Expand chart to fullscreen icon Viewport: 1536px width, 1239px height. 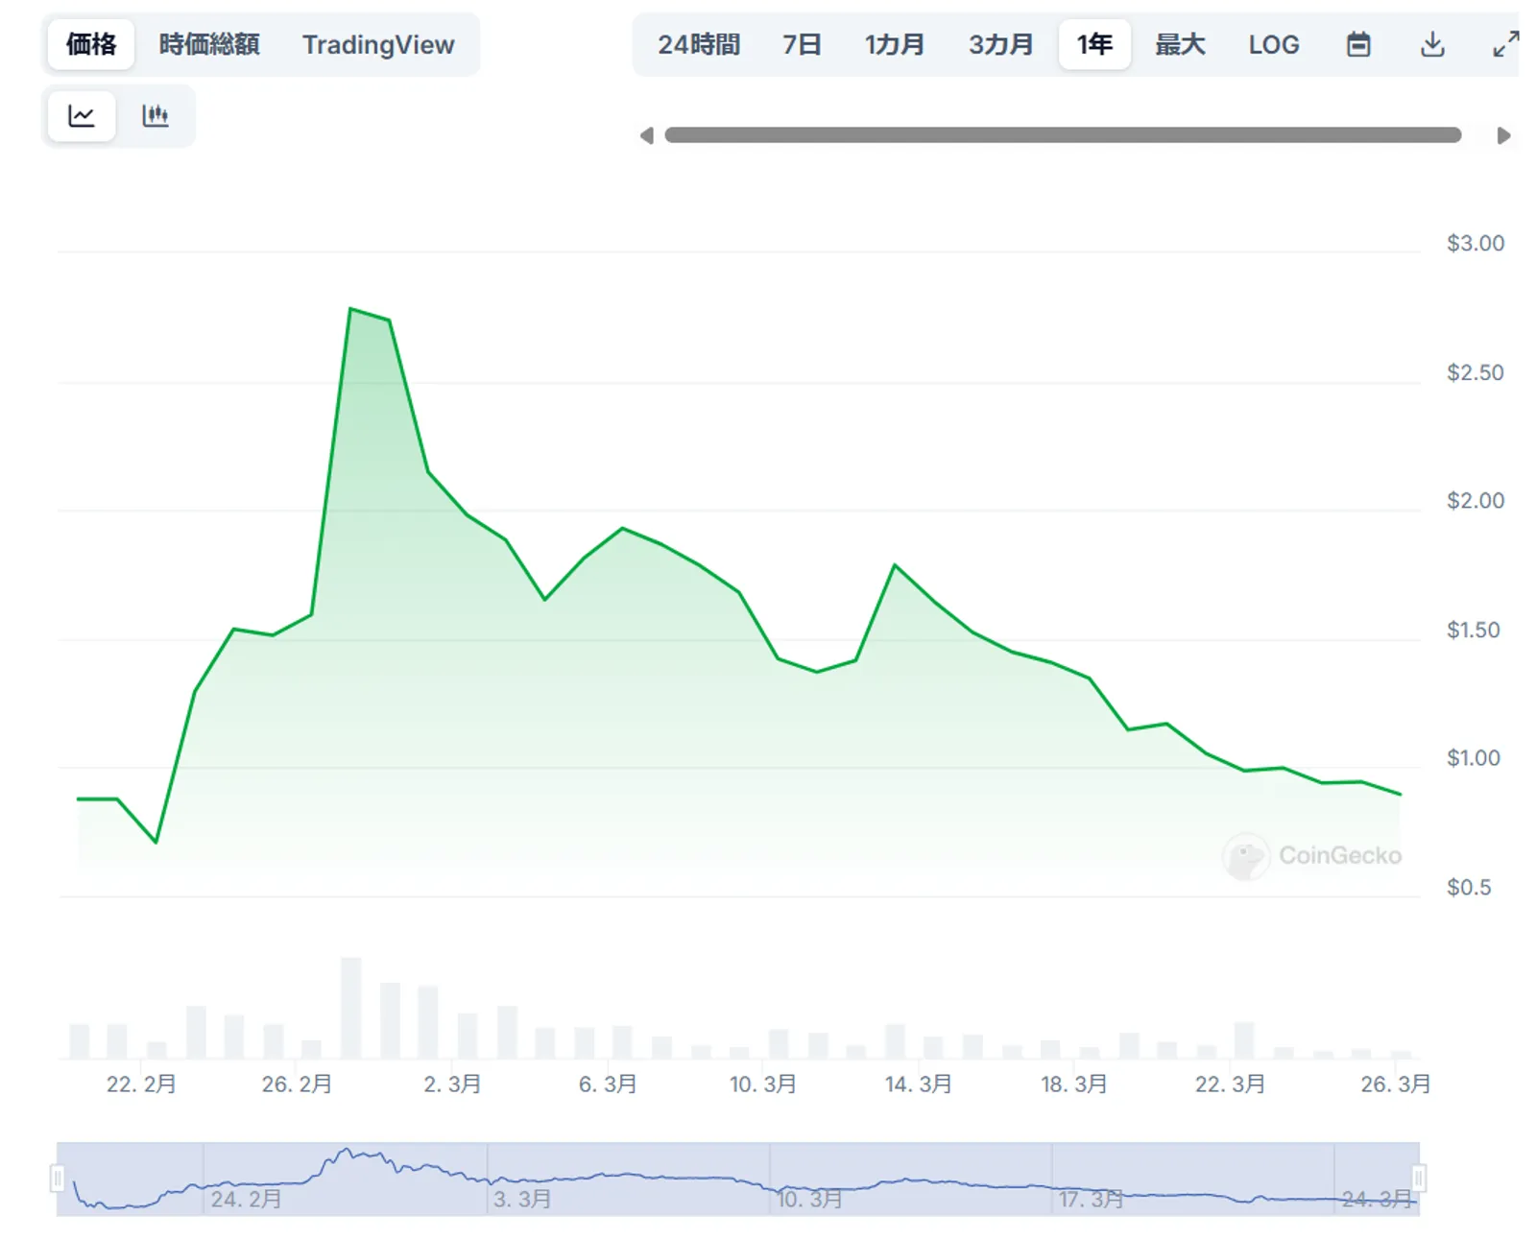(x=1505, y=44)
